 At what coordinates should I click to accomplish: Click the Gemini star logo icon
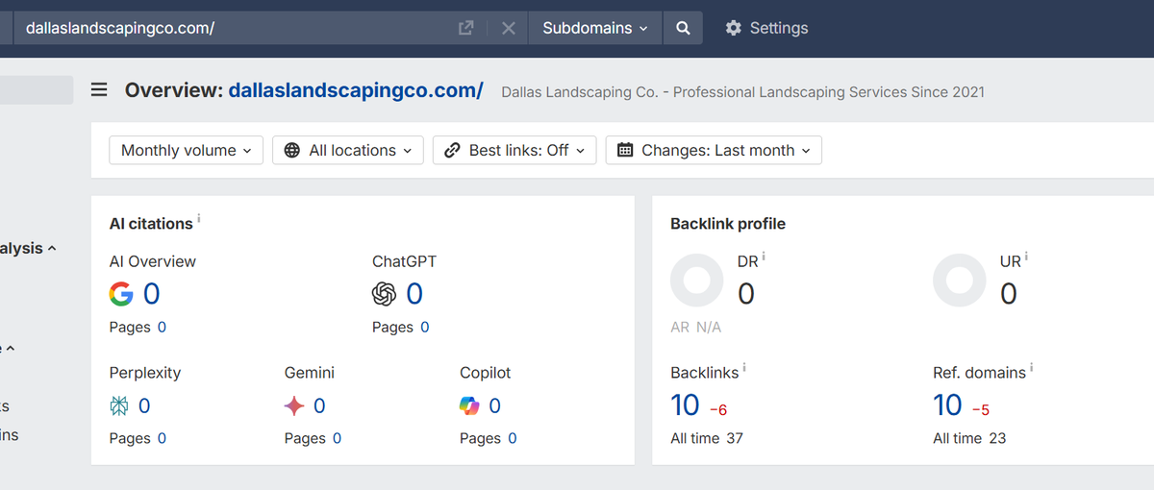[x=294, y=406]
